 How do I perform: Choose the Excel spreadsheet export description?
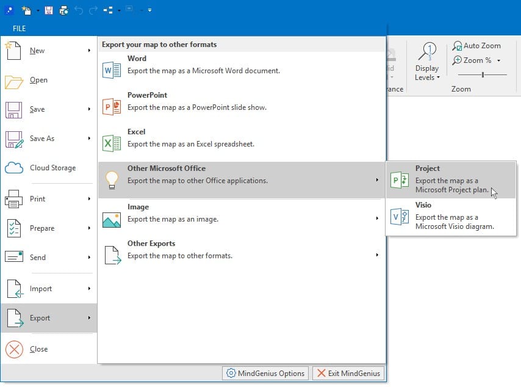[191, 144]
